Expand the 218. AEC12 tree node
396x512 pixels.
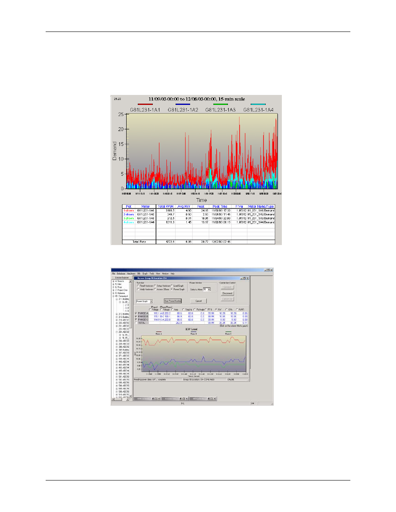(x=117, y=320)
